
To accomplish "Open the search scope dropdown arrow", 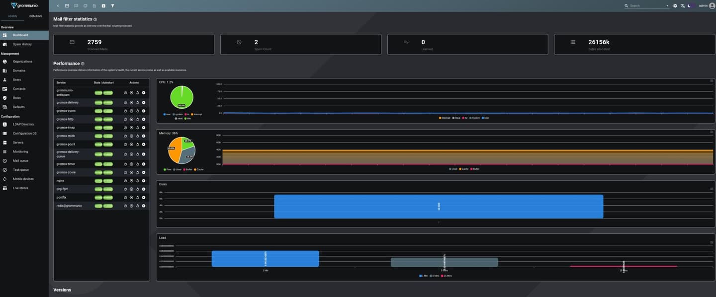I will click(667, 5).
